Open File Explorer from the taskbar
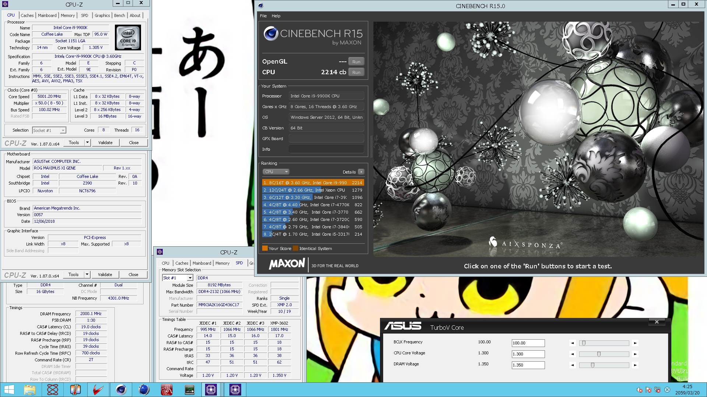The height and width of the screenshot is (397, 707). point(30,390)
